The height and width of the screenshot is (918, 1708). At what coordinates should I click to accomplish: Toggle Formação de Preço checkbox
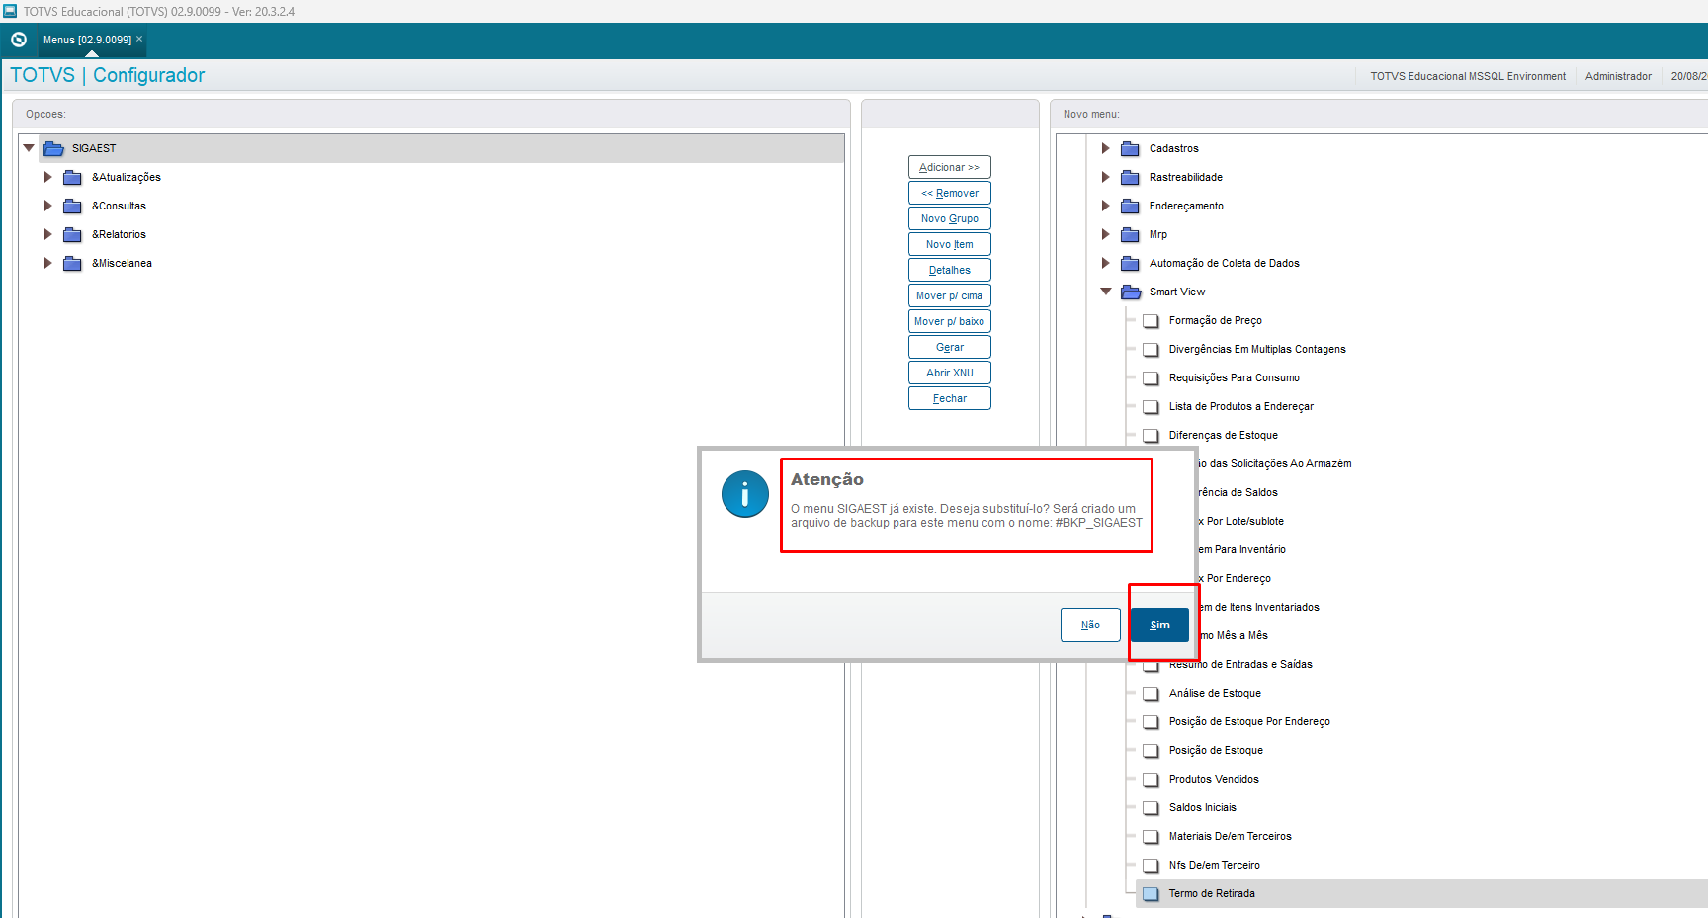(1151, 321)
